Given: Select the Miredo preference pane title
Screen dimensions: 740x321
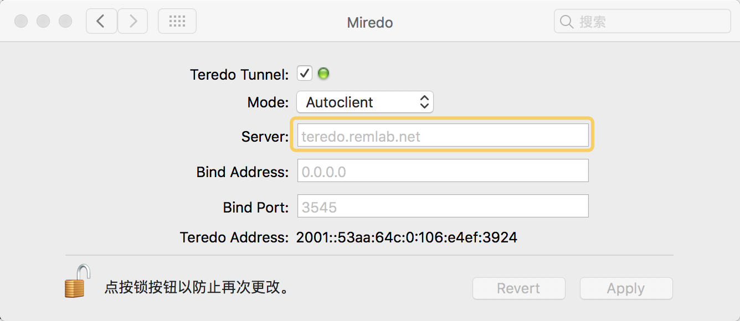Looking at the screenshot, I should 369,23.
